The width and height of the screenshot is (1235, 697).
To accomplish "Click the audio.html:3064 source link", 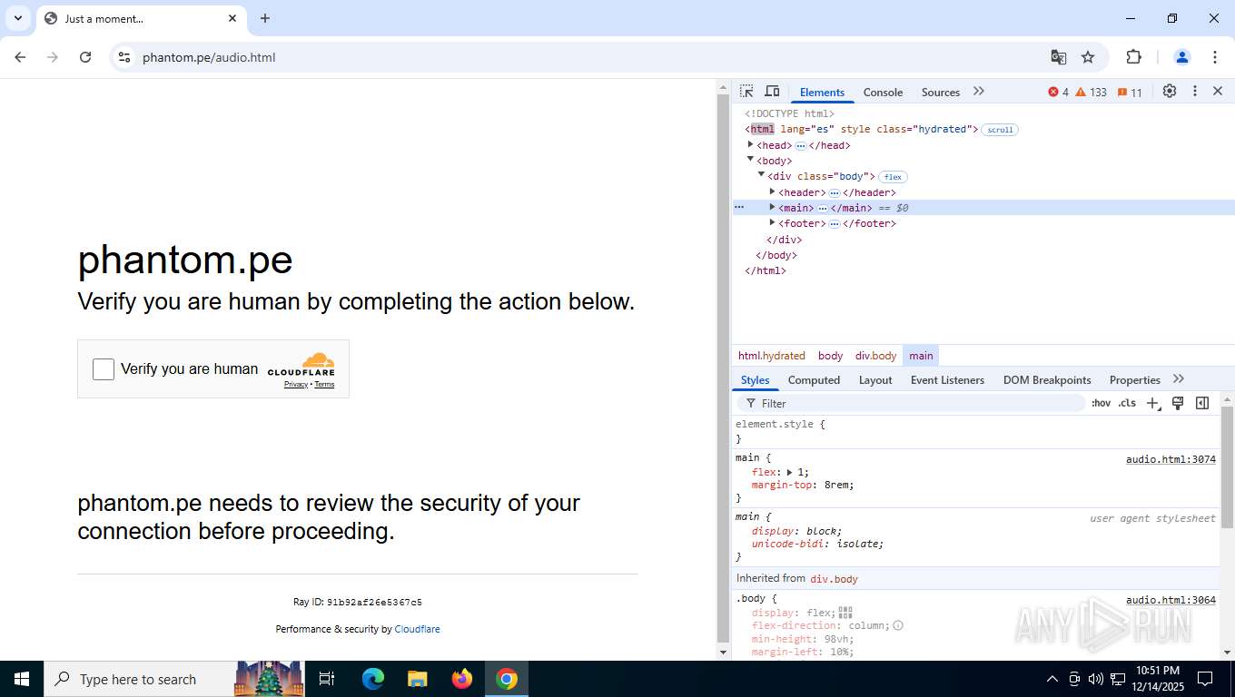I will (x=1171, y=600).
